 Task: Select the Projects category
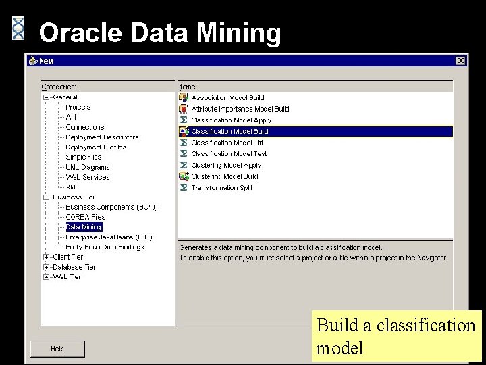pyautogui.click(x=78, y=107)
